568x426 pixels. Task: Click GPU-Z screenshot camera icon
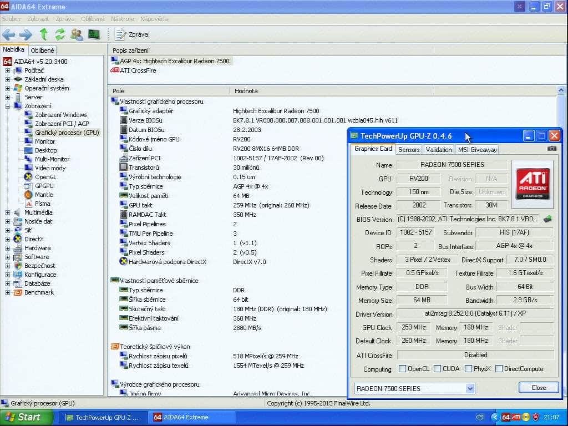click(552, 149)
